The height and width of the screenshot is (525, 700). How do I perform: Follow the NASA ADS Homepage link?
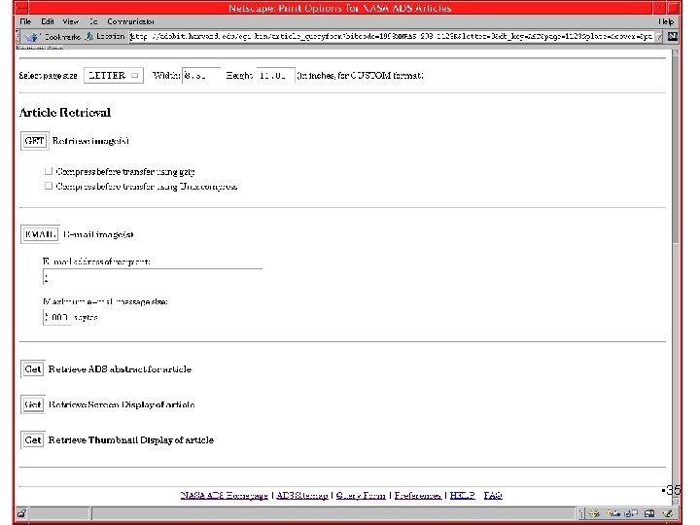225,495
